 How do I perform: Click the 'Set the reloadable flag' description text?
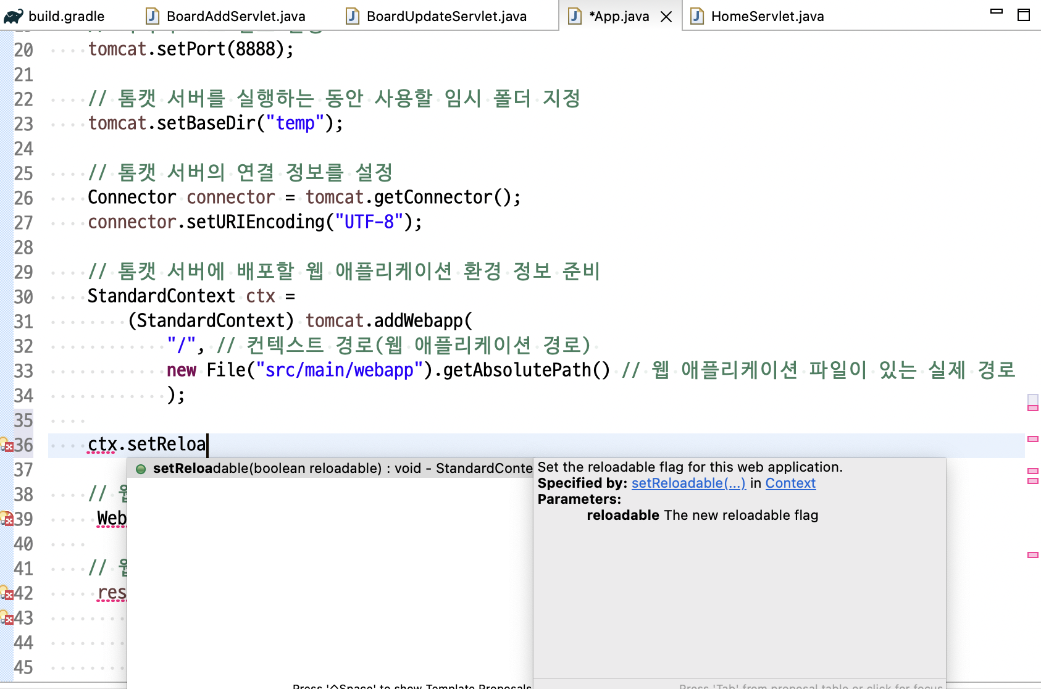click(x=690, y=467)
